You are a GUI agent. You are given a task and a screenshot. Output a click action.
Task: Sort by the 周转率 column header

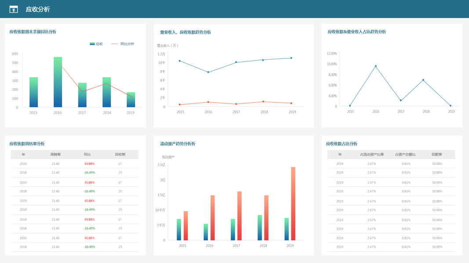56,154
